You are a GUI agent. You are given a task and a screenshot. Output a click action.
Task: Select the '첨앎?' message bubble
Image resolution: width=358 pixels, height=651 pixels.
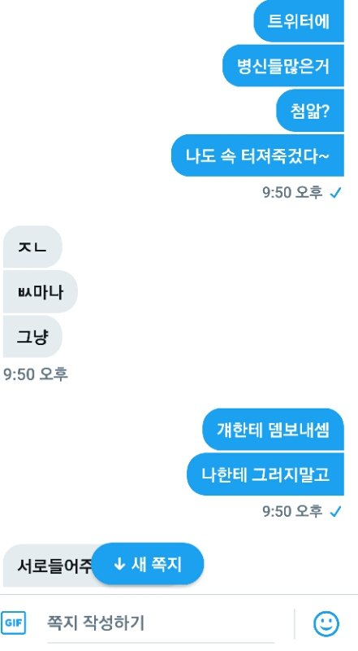pos(310,111)
